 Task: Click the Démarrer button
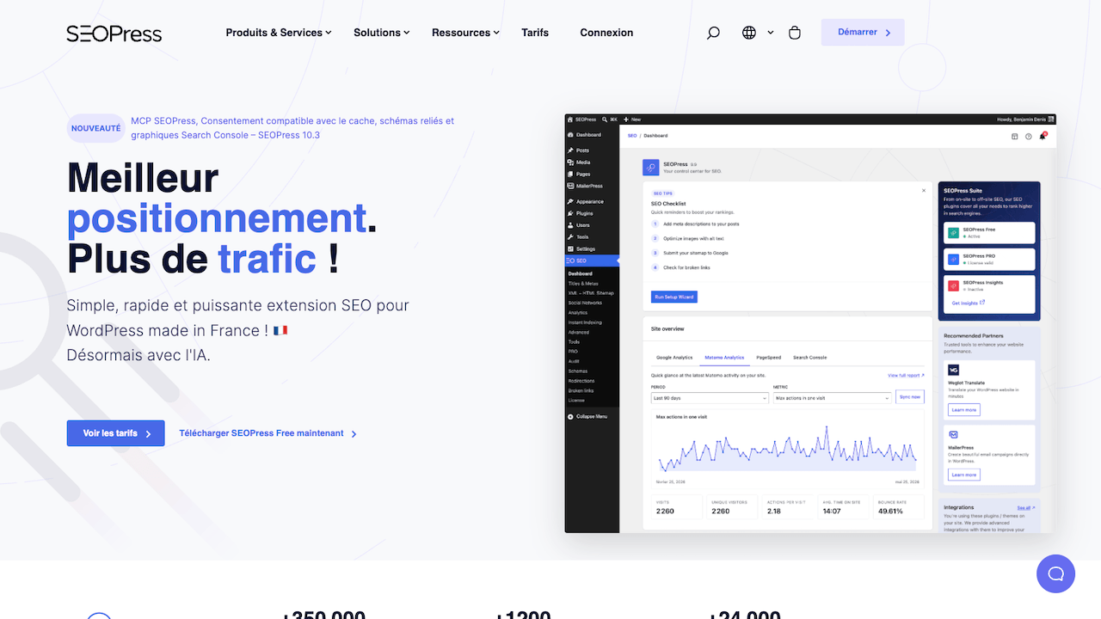point(863,32)
